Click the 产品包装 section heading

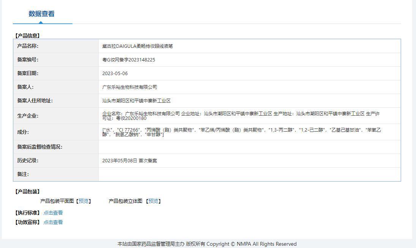[x=27, y=191]
